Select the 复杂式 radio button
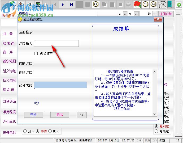The width and height of the screenshot is (183, 143). [x=156, y=131]
